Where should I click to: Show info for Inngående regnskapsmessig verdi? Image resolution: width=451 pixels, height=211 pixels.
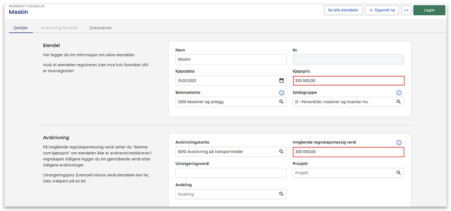(x=398, y=143)
